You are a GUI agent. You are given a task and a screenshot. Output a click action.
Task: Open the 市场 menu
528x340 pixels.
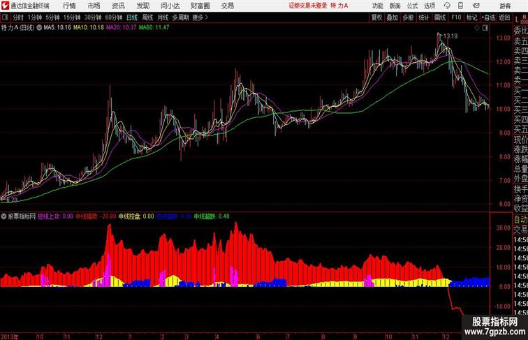pyautogui.click(x=94, y=6)
